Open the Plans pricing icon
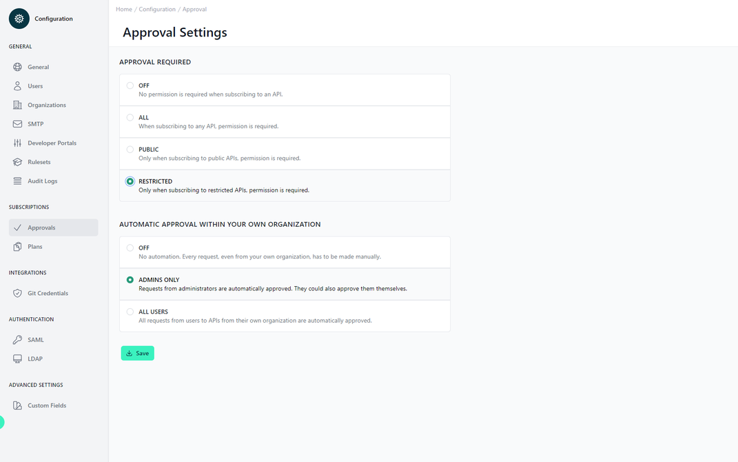The image size is (738, 462). click(16, 246)
